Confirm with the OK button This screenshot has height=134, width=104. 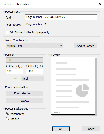coord(61,129)
